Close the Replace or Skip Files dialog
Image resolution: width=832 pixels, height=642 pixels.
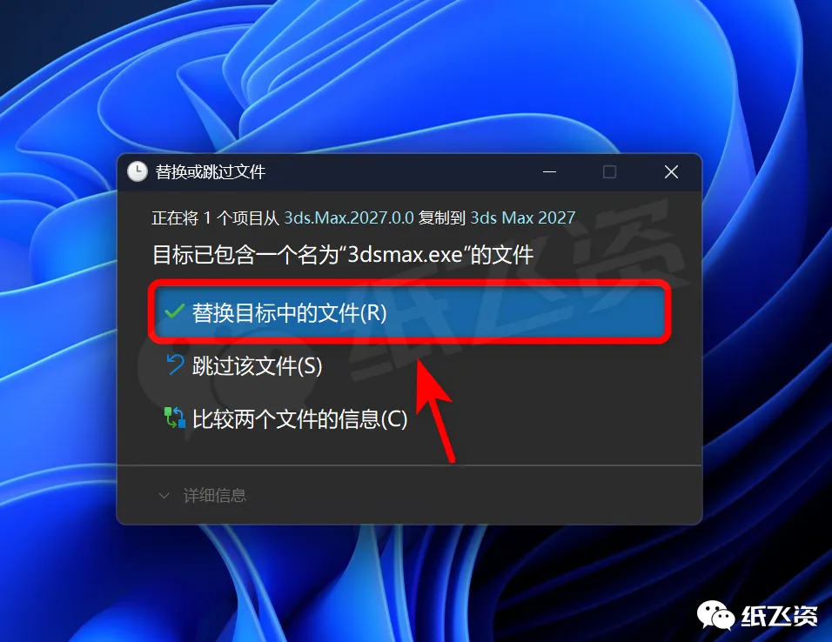point(671,172)
